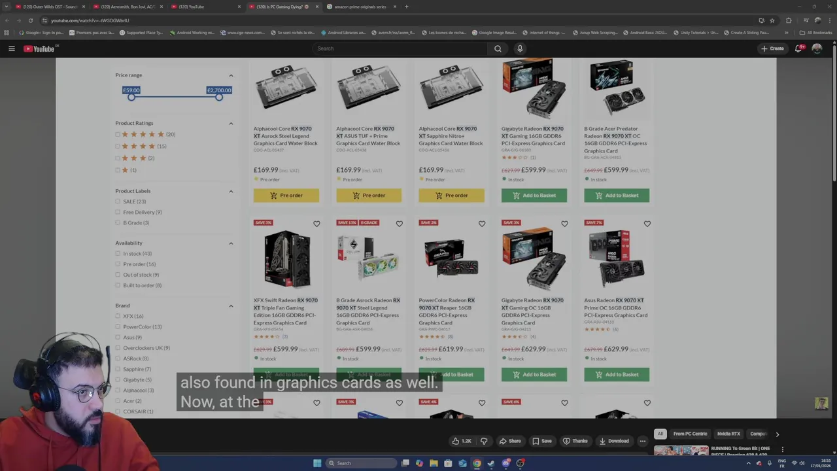Tick the SALE (23) label checkbox
This screenshot has height=471, width=837.
click(x=118, y=201)
